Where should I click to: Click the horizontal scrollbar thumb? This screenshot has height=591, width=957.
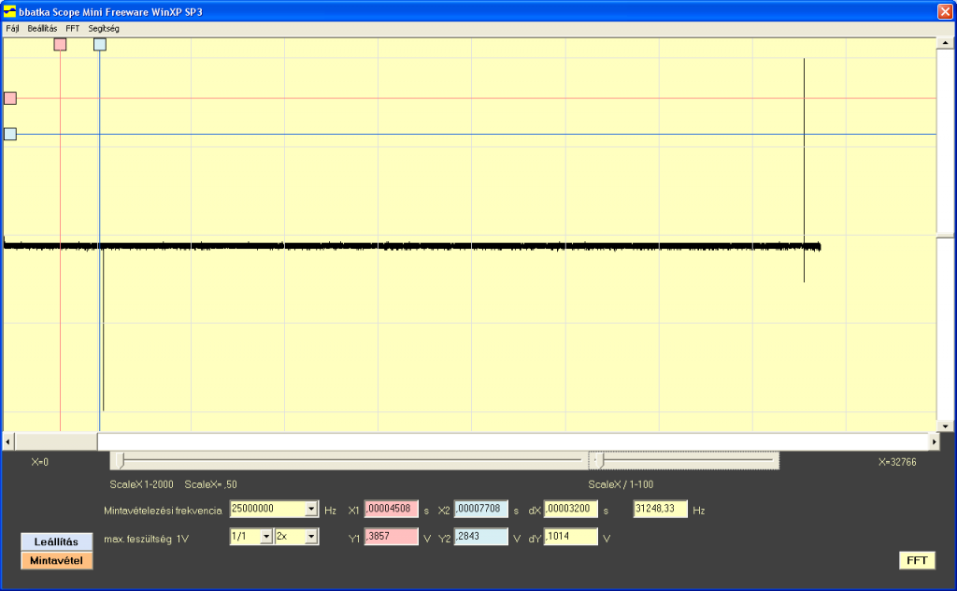tap(56, 441)
